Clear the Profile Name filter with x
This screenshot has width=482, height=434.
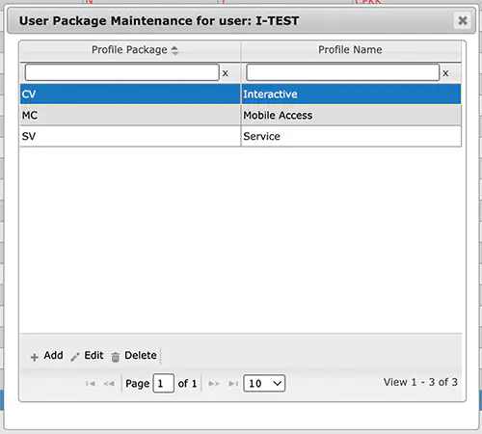click(x=445, y=73)
